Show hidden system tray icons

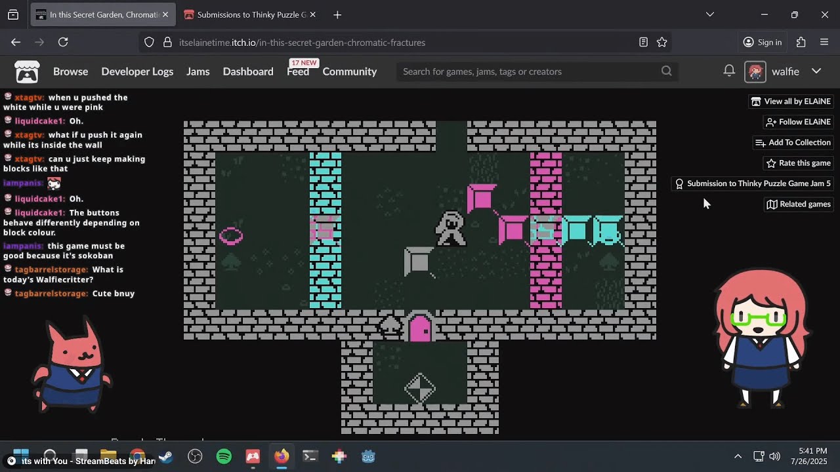click(x=738, y=456)
